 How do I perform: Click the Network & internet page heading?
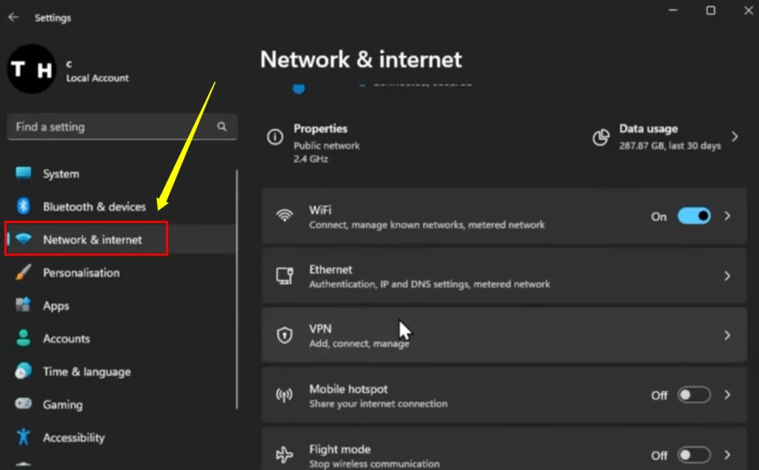[x=361, y=59]
